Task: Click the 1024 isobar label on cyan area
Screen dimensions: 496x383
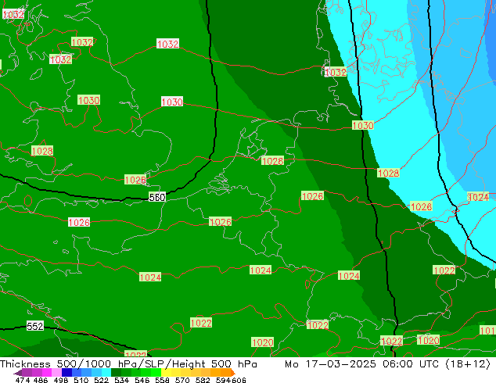Action: [x=478, y=197]
